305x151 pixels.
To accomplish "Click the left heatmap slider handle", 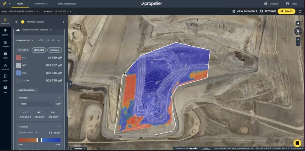I will [37, 140].
